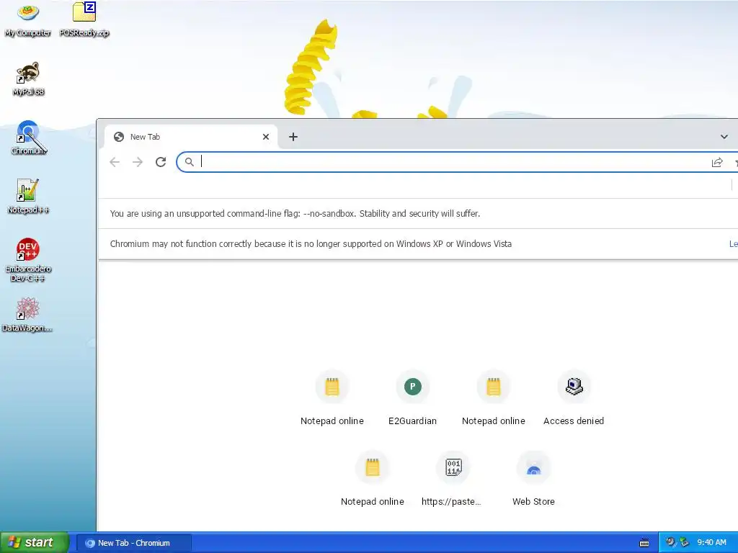738x553 pixels.
Task: Open Access denied shortcut tile
Action: pyautogui.click(x=574, y=398)
